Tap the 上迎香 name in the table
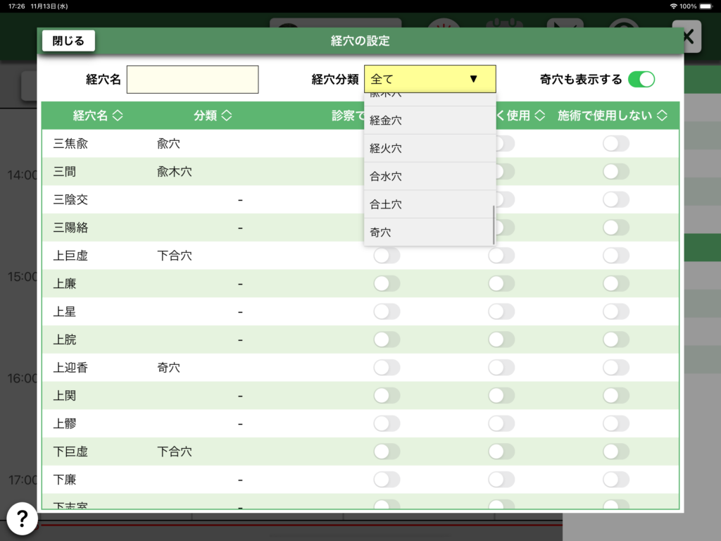 tap(70, 368)
